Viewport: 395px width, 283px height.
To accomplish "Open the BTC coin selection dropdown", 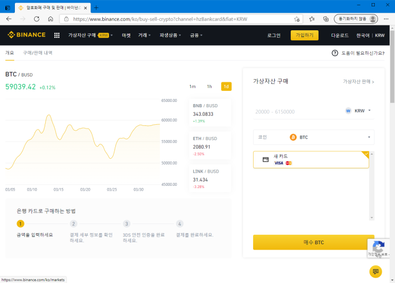I will tap(314, 138).
